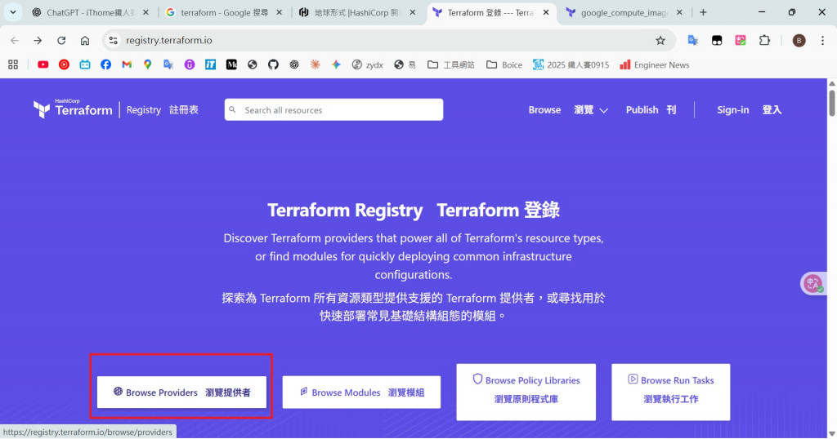Open the Google Translate bookmark in bookmarks bar

coord(168,64)
